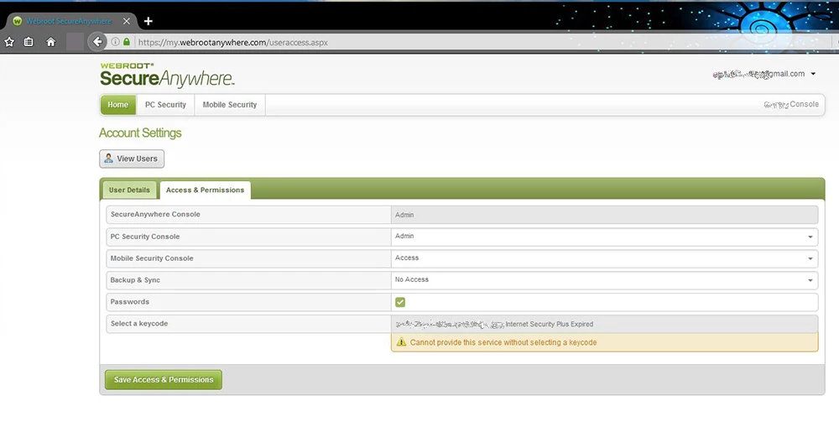The image size is (839, 427).
Task: Click the 'Passwords' row label
Action: [x=130, y=302]
